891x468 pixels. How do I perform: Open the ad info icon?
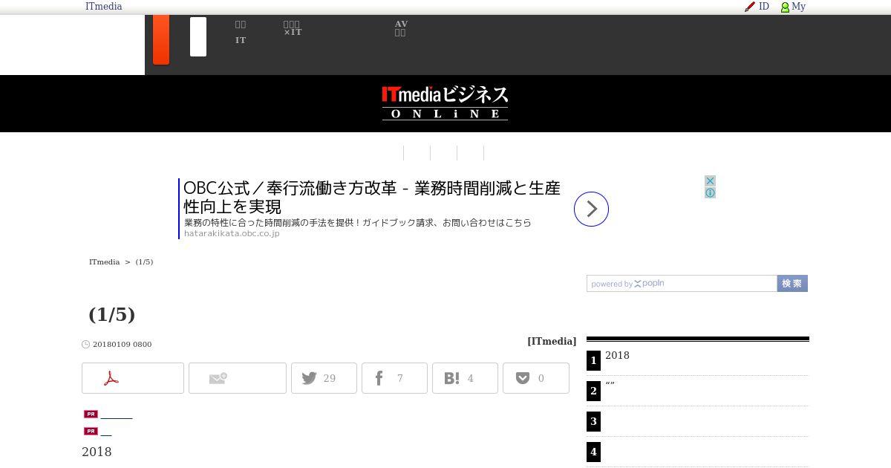(x=710, y=193)
